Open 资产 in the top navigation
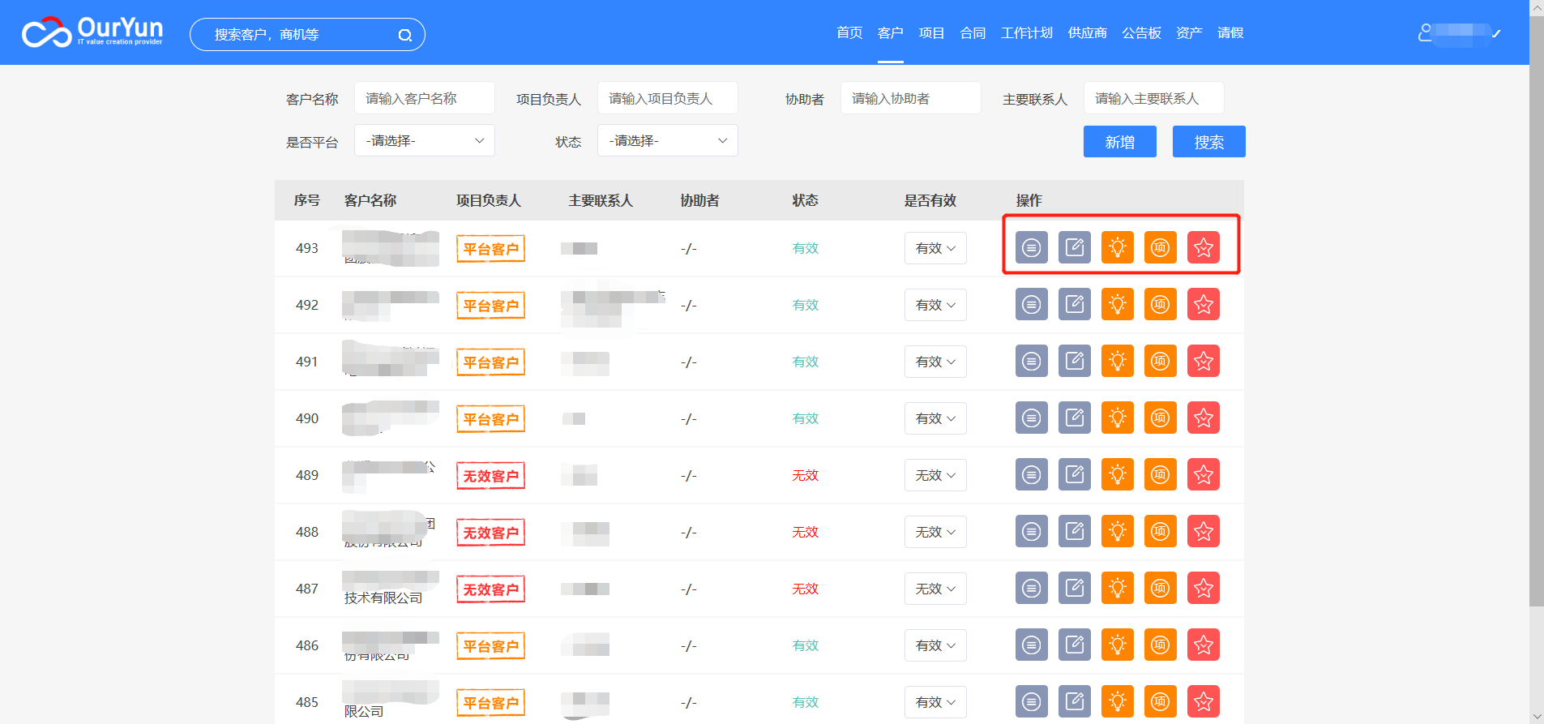The width and height of the screenshot is (1544, 724). [x=1189, y=33]
